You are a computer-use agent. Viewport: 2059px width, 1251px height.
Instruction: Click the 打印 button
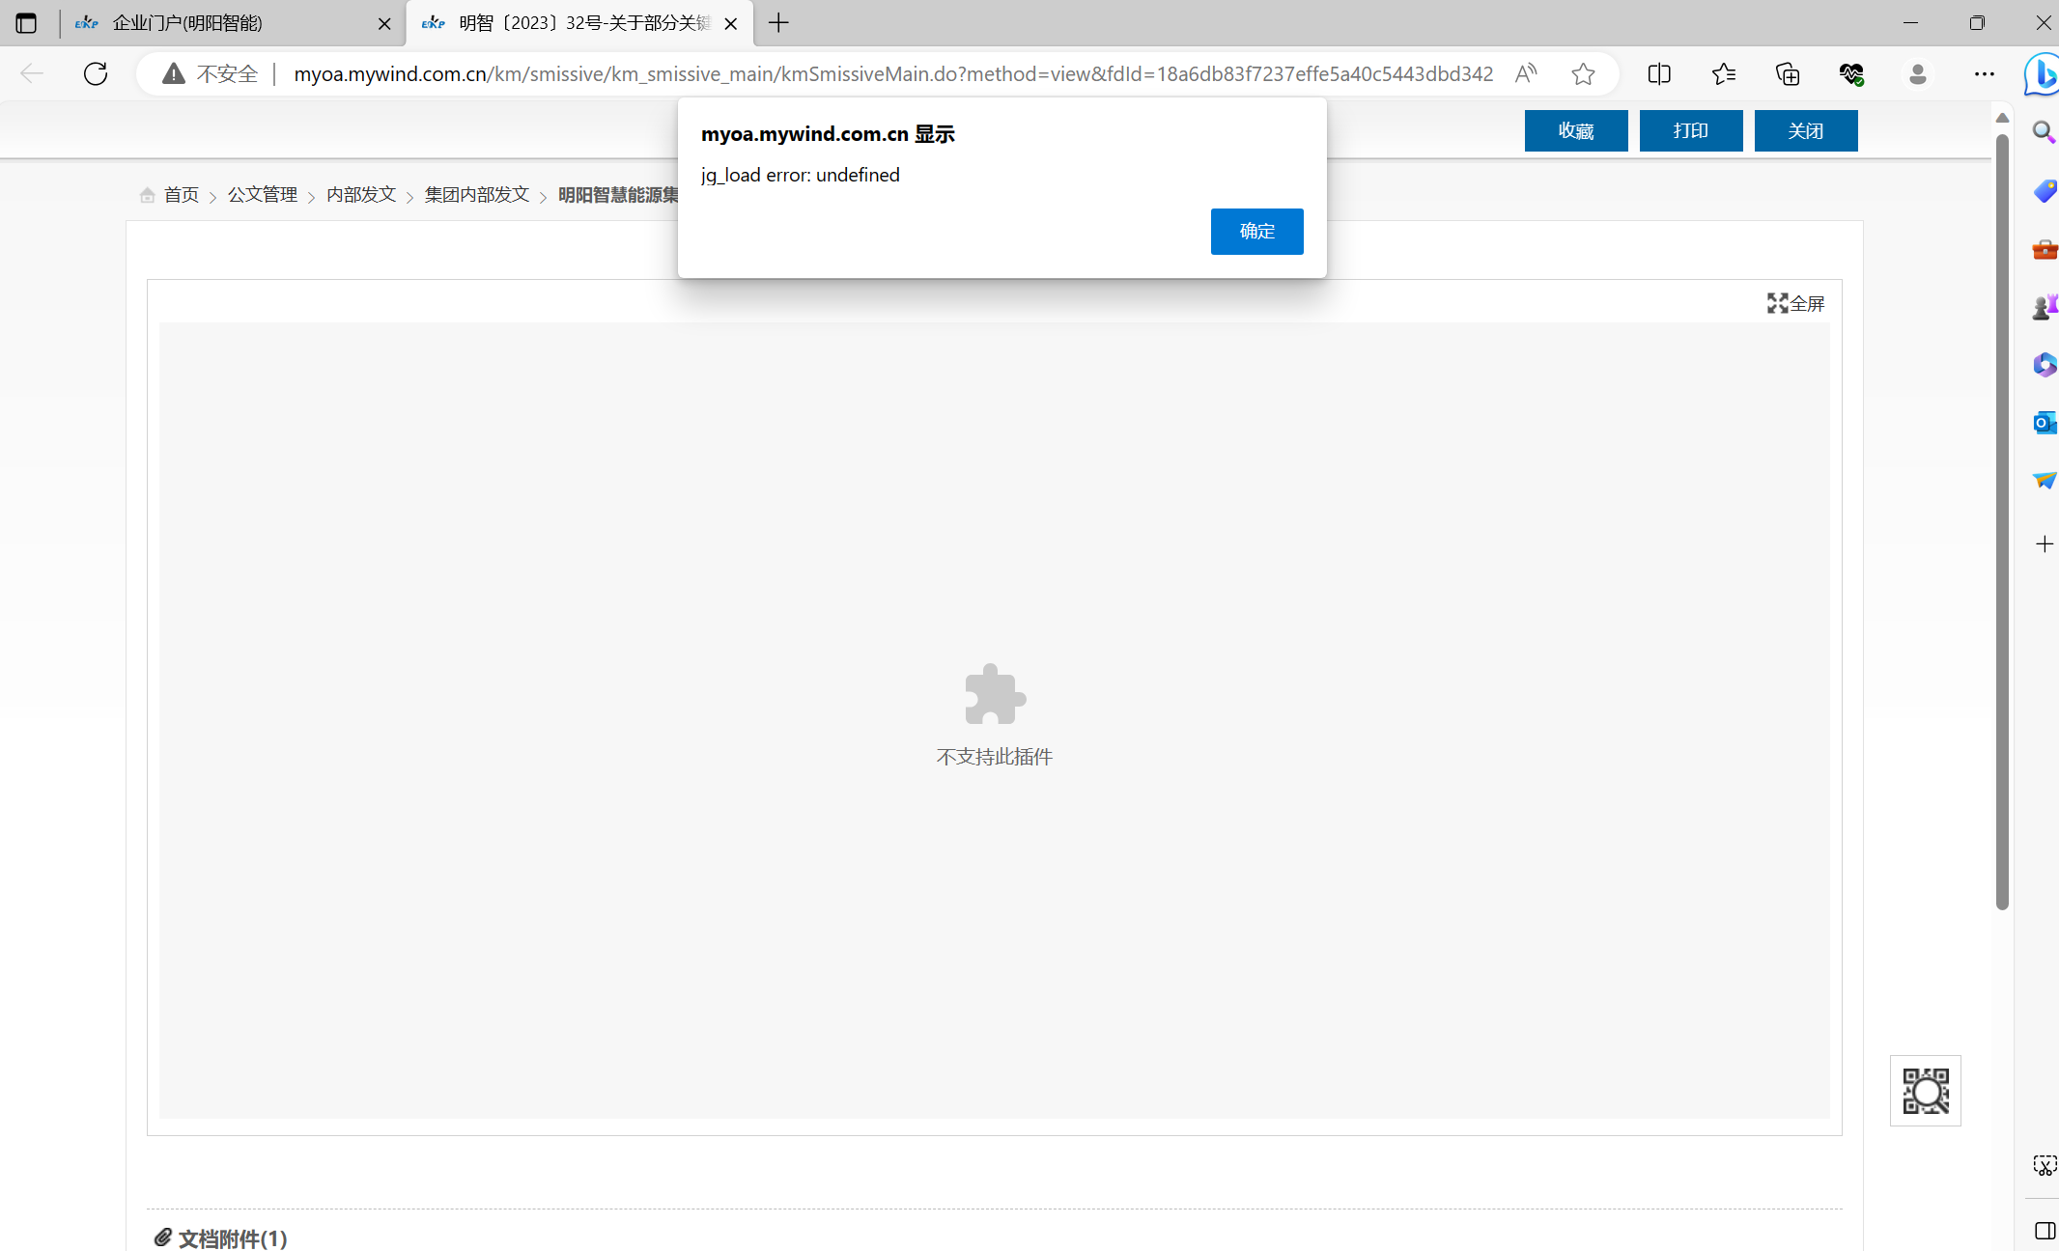1690,131
